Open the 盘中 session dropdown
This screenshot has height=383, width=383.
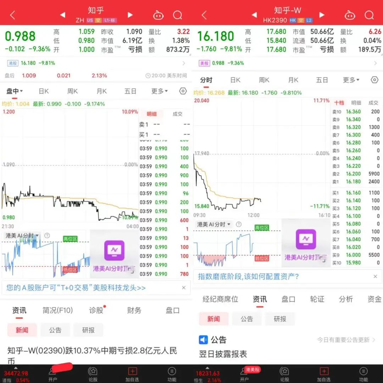pos(15,91)
